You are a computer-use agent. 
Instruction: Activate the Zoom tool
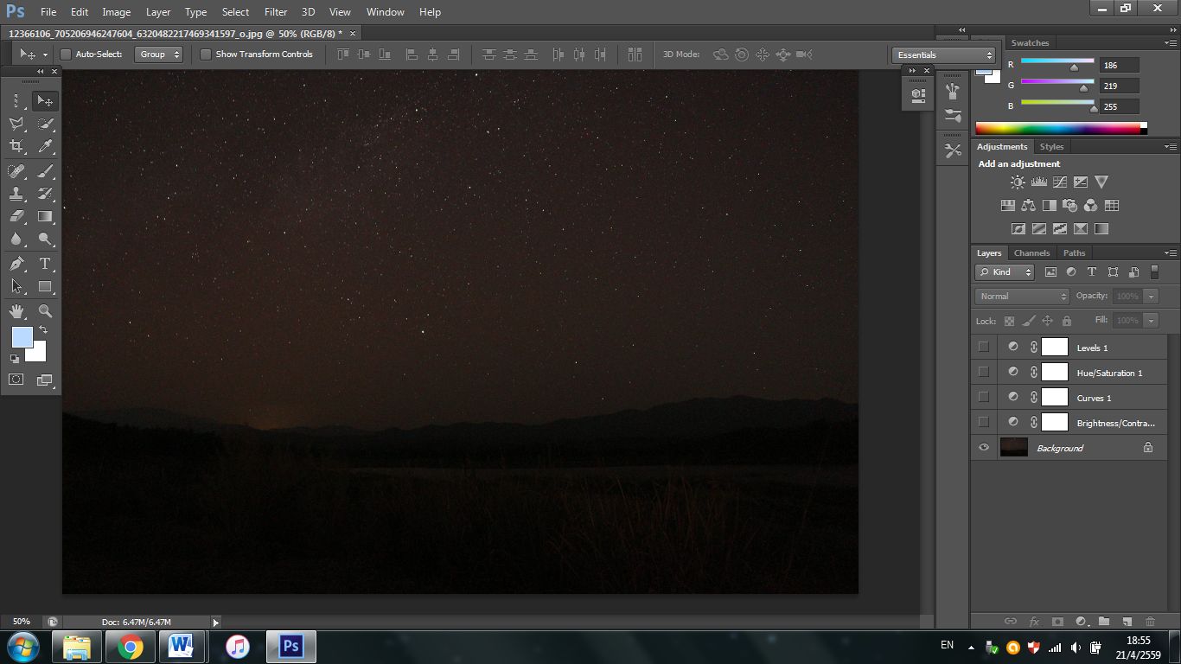tap(45, 311)
